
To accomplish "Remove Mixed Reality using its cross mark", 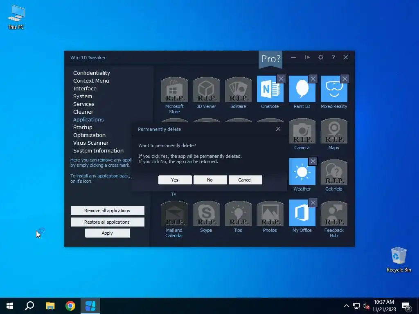I will point(345,79).
